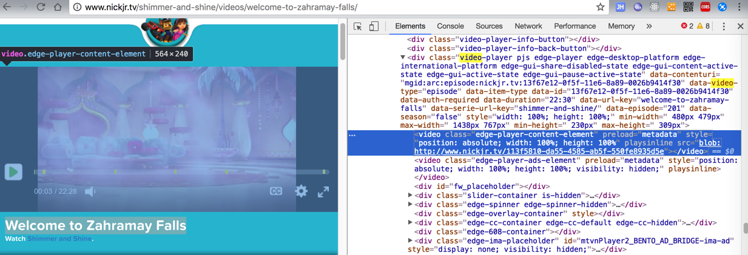Open the JH browser extension
The height and width of the screenshot is (255, 748).
point(620,7)
